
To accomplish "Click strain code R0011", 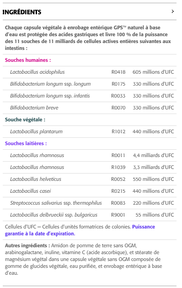I will click(x=118, y=155).
